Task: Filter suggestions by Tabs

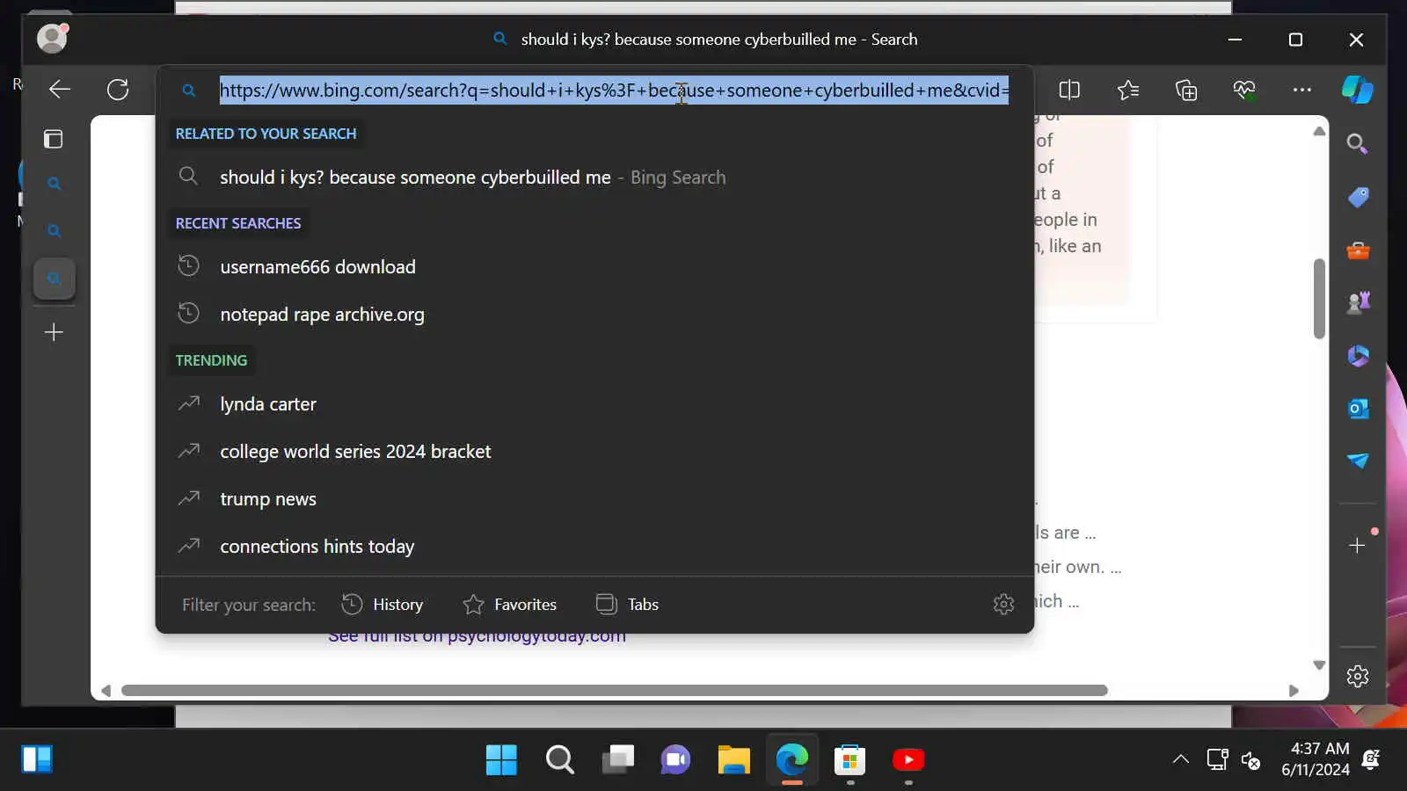Action: pyautogui.click(x=627, y=605)
